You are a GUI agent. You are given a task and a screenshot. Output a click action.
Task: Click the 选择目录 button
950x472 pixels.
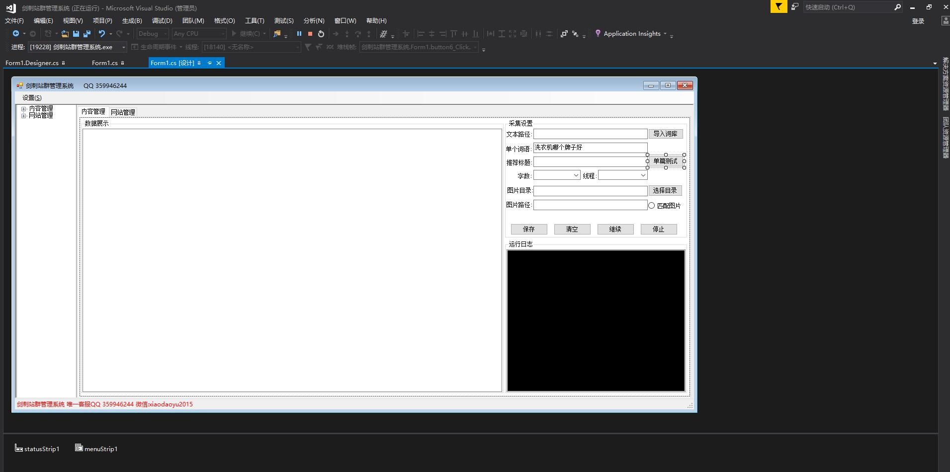(665, 190)
